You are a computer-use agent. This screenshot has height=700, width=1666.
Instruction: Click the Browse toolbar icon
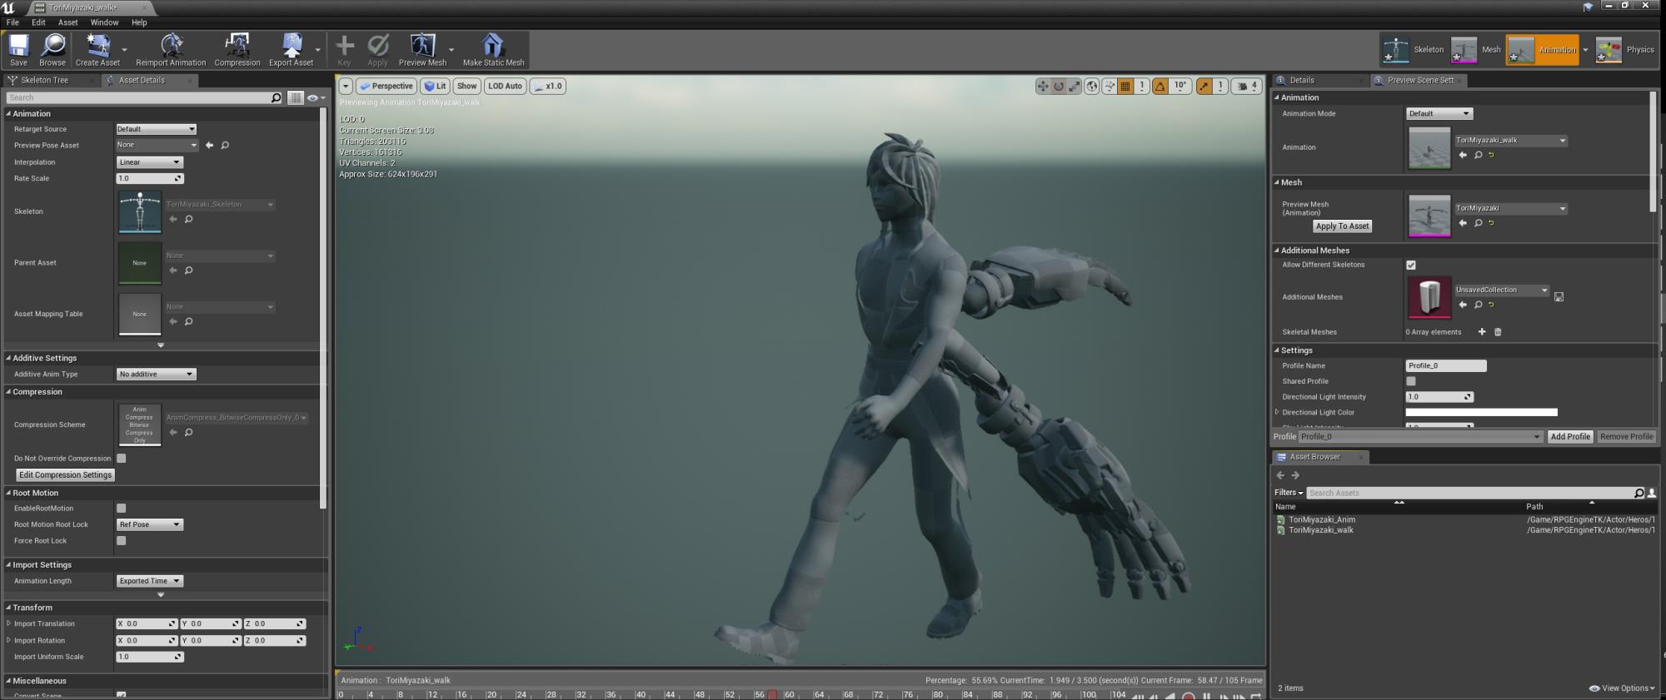(x=52, y=50)
